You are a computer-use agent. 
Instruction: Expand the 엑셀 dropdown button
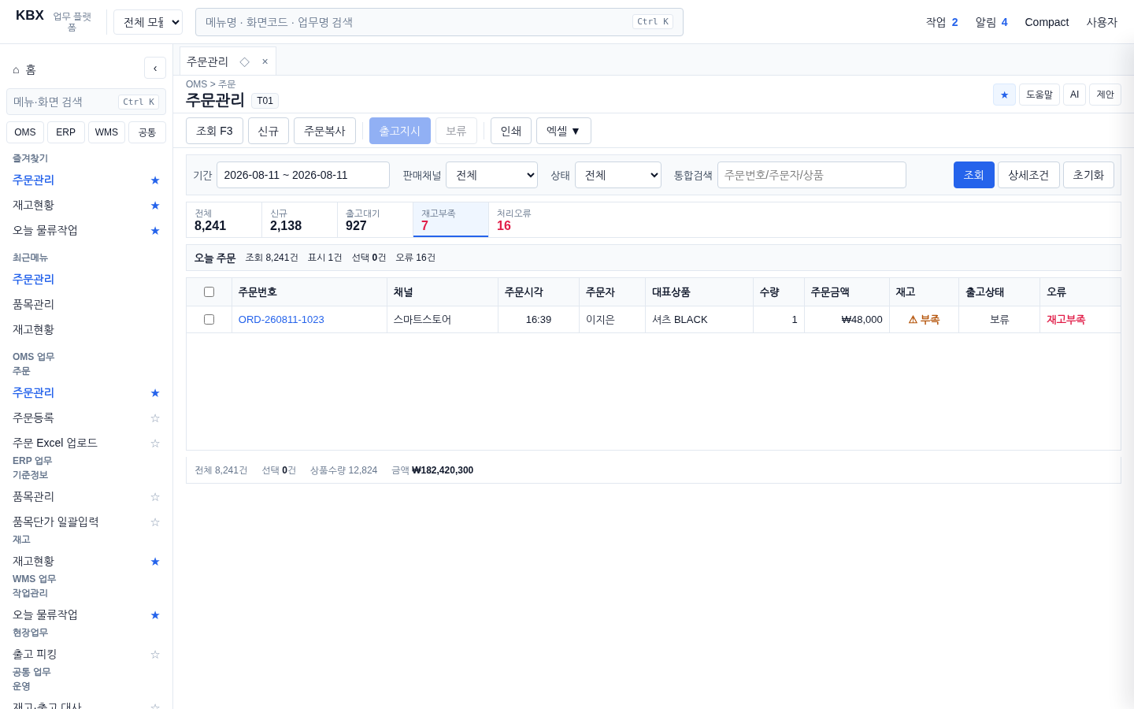click(564, 131)
